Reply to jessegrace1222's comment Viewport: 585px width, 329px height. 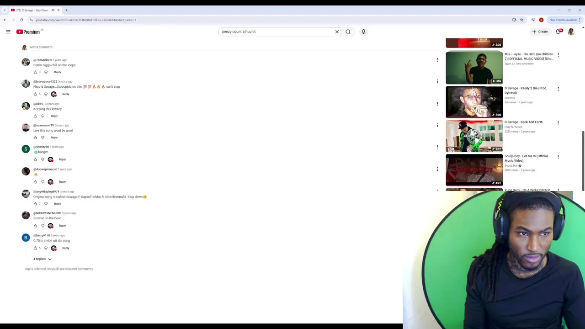(x=66, y=94)
